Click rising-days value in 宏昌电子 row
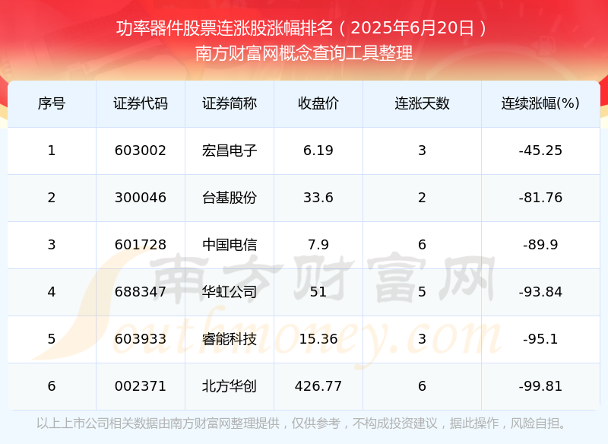This screenshot has width=608, height=444. (422, 151)
